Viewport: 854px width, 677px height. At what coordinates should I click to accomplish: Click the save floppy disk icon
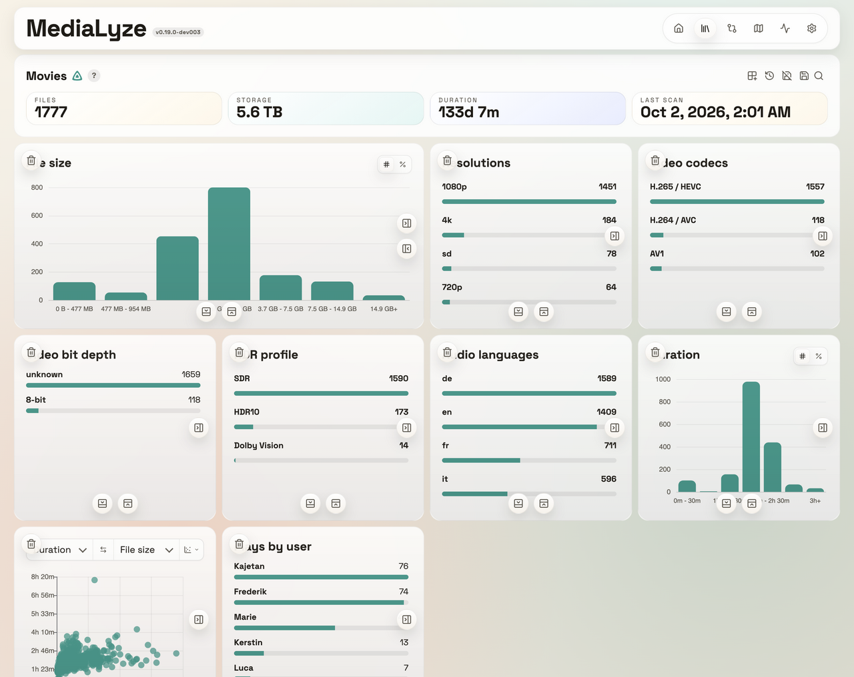click(804, 76)
